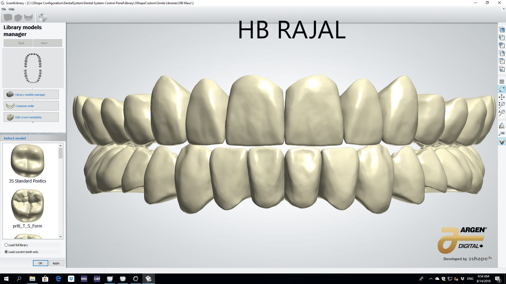The height and width of the screenshot is (284, 506).
Task: Click the tooth model visibility icon at toolbar bottom
Action: click(502, 141)
